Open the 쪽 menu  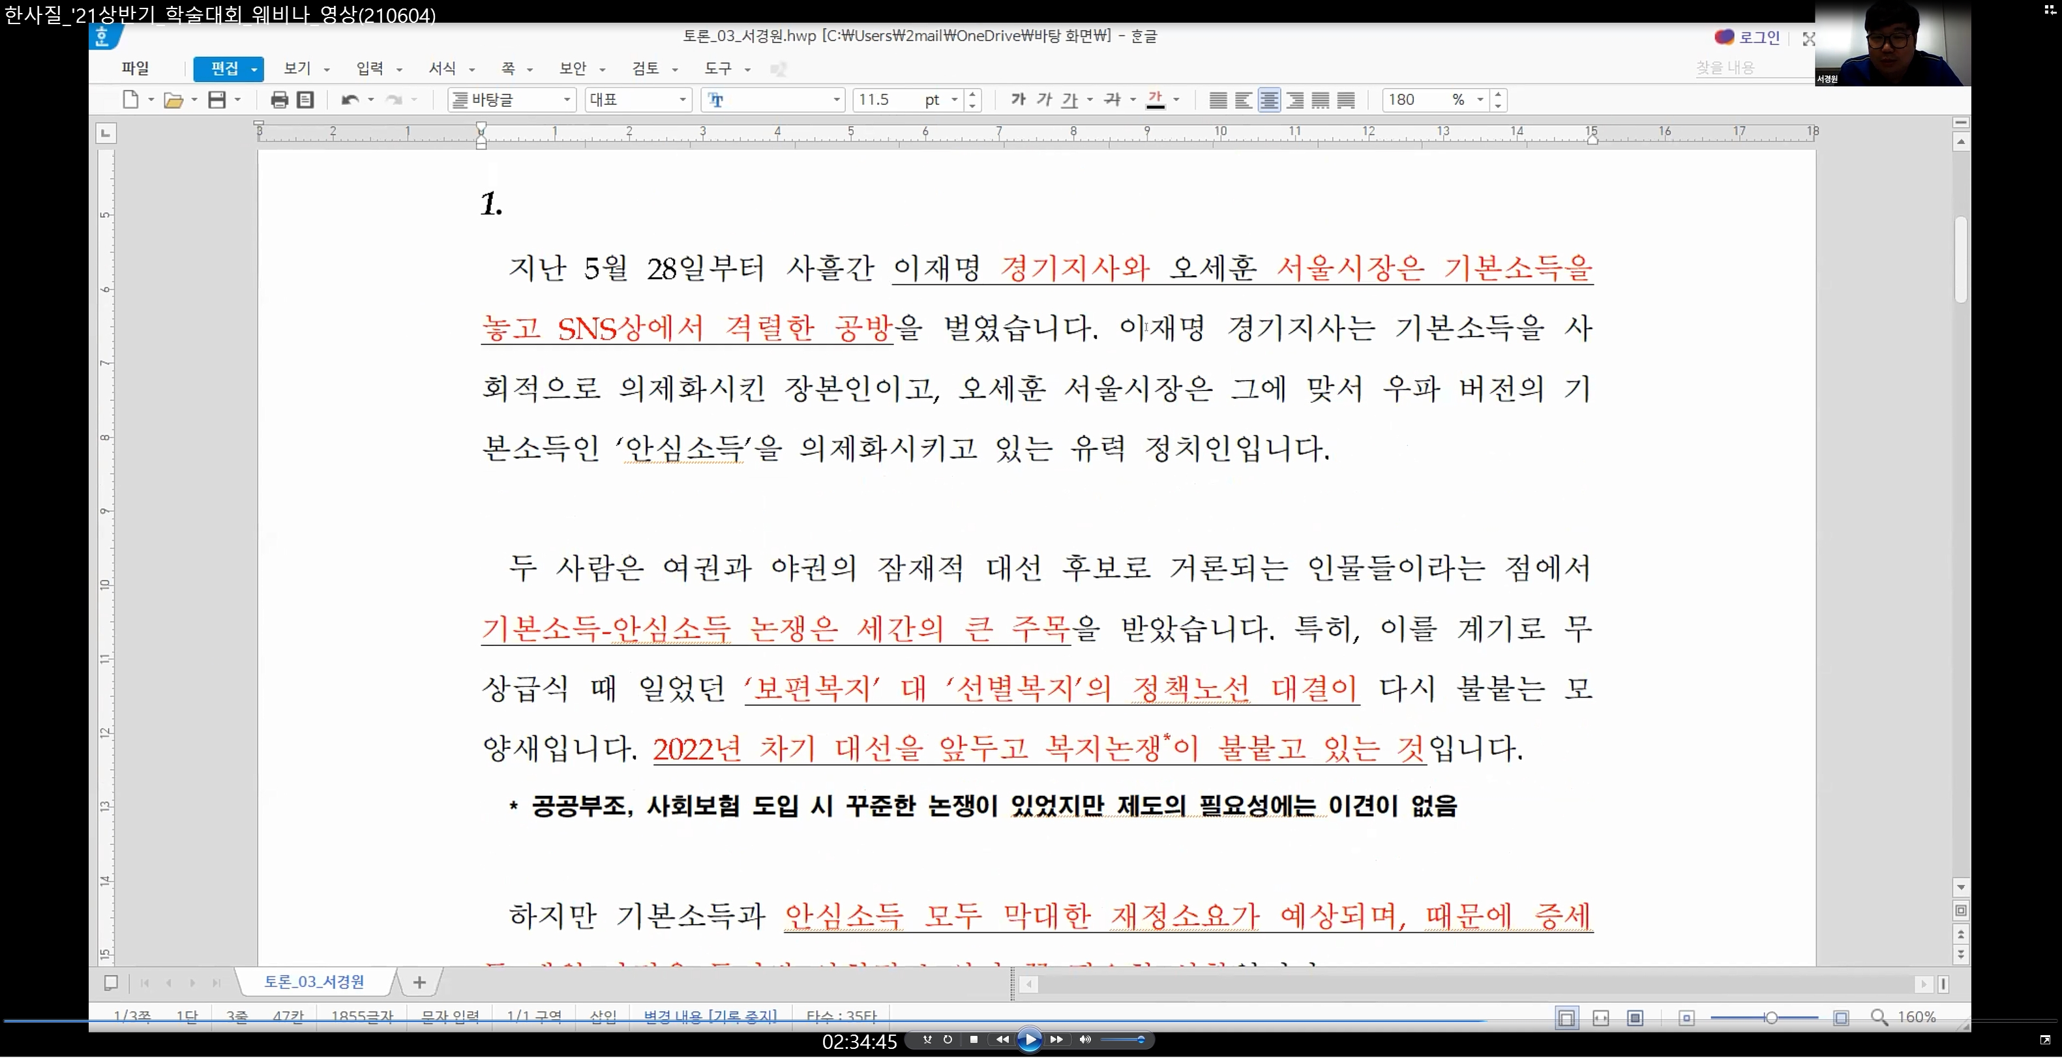coord(508,69)
